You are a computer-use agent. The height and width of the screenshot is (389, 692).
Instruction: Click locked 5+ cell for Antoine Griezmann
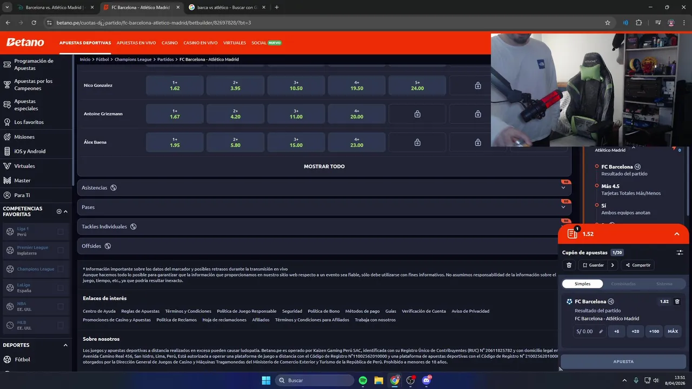coord(417,114)
